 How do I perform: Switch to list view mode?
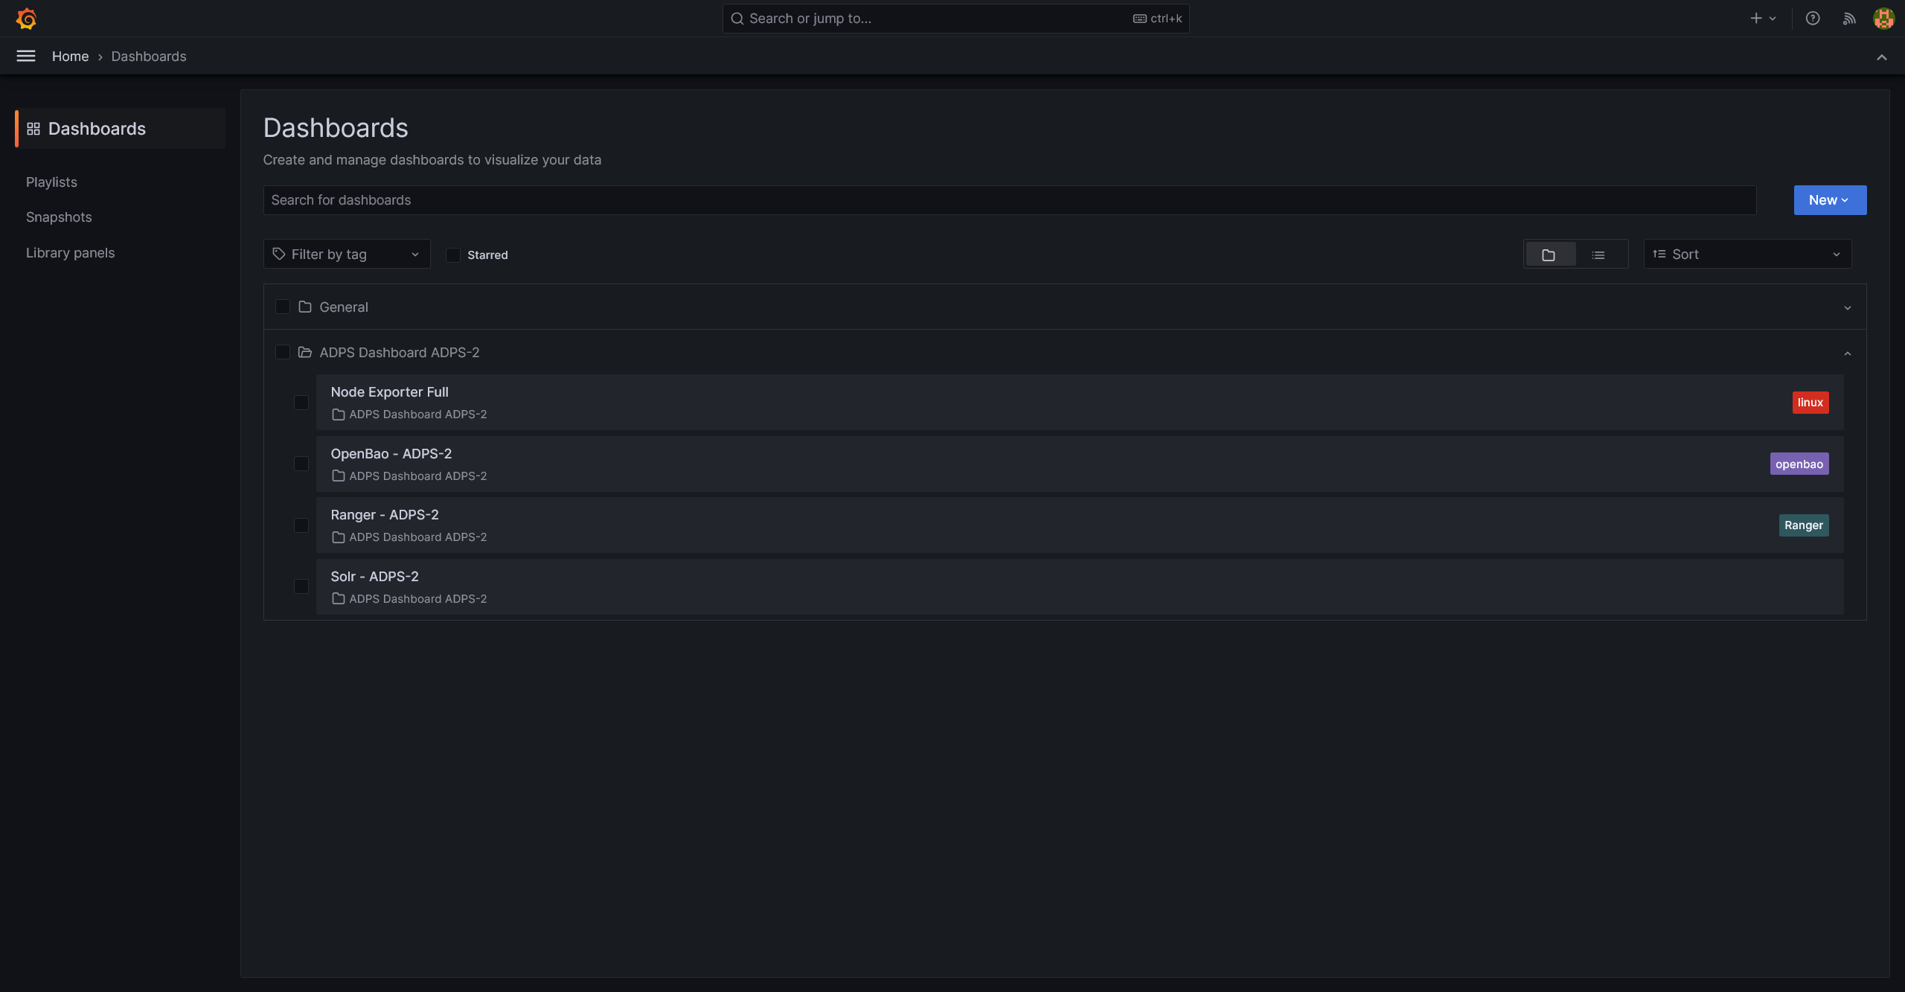point(1598,254)
